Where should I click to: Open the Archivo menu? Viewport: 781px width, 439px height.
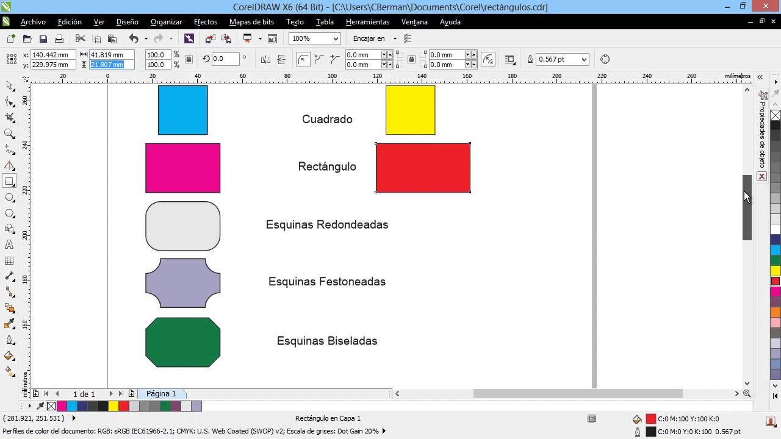point(33,22)
